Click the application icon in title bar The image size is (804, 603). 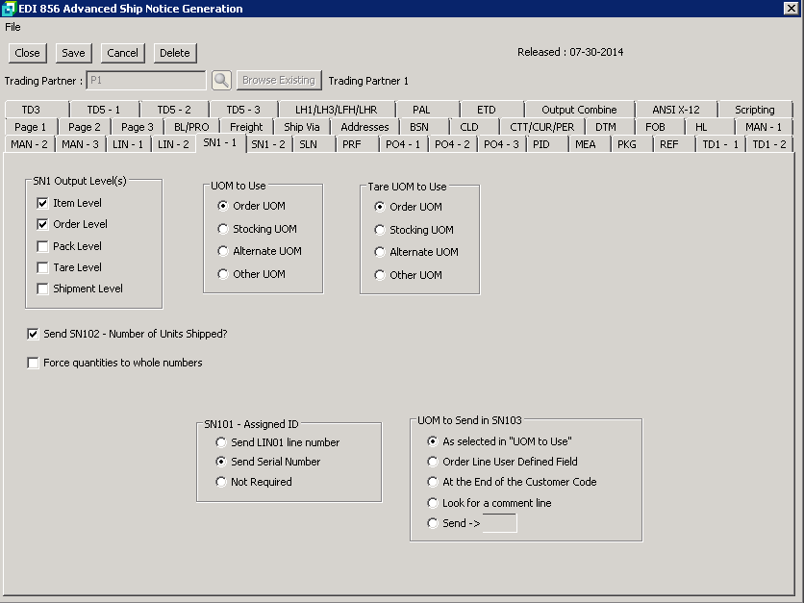point(10,9)
